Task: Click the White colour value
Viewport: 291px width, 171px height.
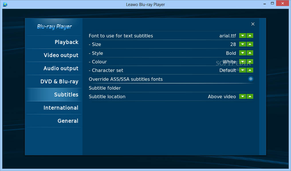Action: [229, 62]
